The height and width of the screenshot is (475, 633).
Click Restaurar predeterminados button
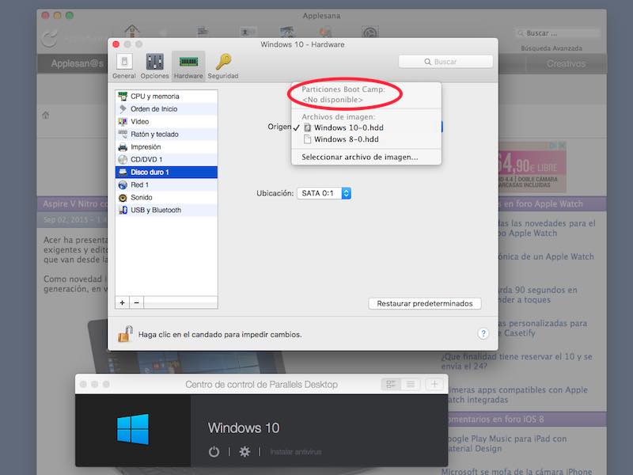pos(425,303)
